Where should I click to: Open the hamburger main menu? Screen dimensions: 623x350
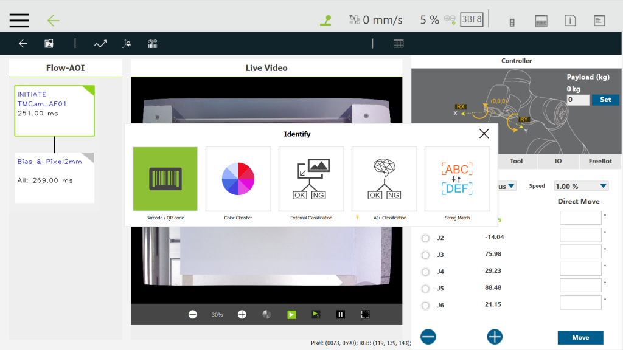point(19,20)
